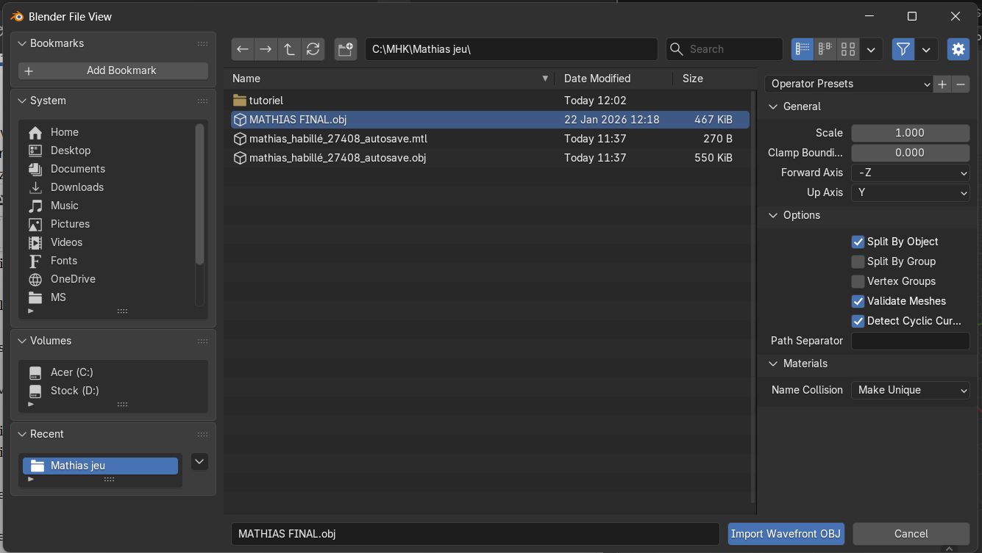Toggle file filtering with the funnel icon
The width and height of the screenshot is (982, 553).
tap(903, 49)
